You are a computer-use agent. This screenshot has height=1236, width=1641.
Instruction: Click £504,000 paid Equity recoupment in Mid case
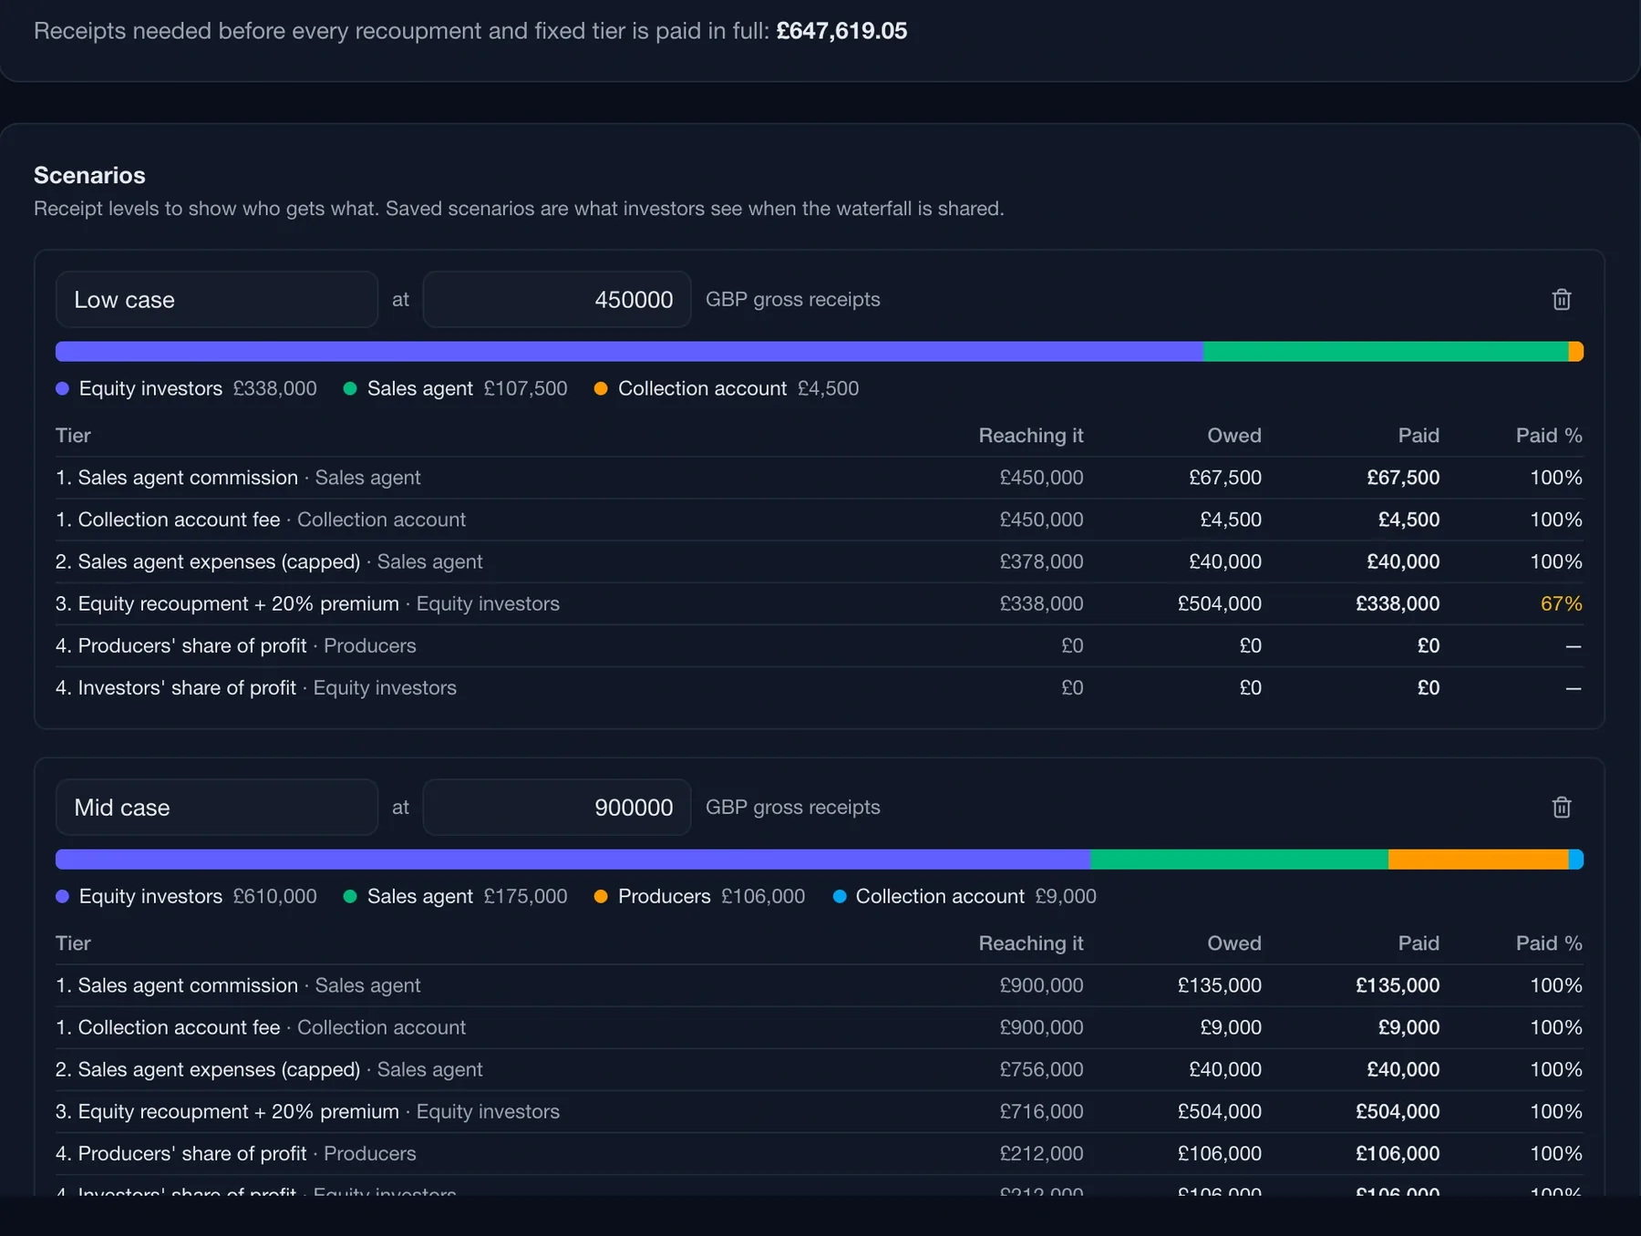pyautogui.click(x=1398, y=1111)
